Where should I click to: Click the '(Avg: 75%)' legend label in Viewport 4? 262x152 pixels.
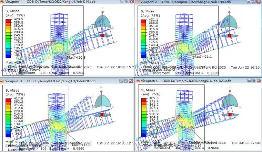pos(151,94)
